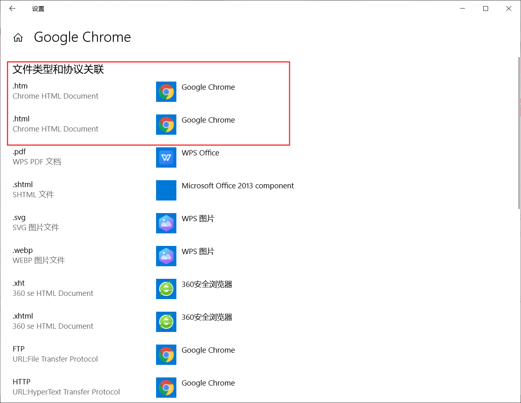The height and width of the screenshot is (403, 521).
Task: Click the 文件类型和协议关联 heading
Action: (x=58, y=69)
